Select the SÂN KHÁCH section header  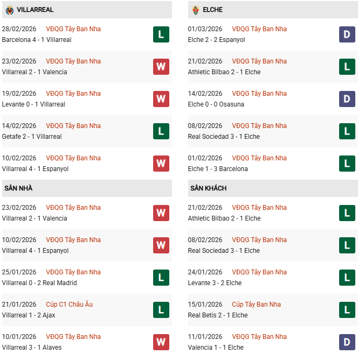(208, 188)
